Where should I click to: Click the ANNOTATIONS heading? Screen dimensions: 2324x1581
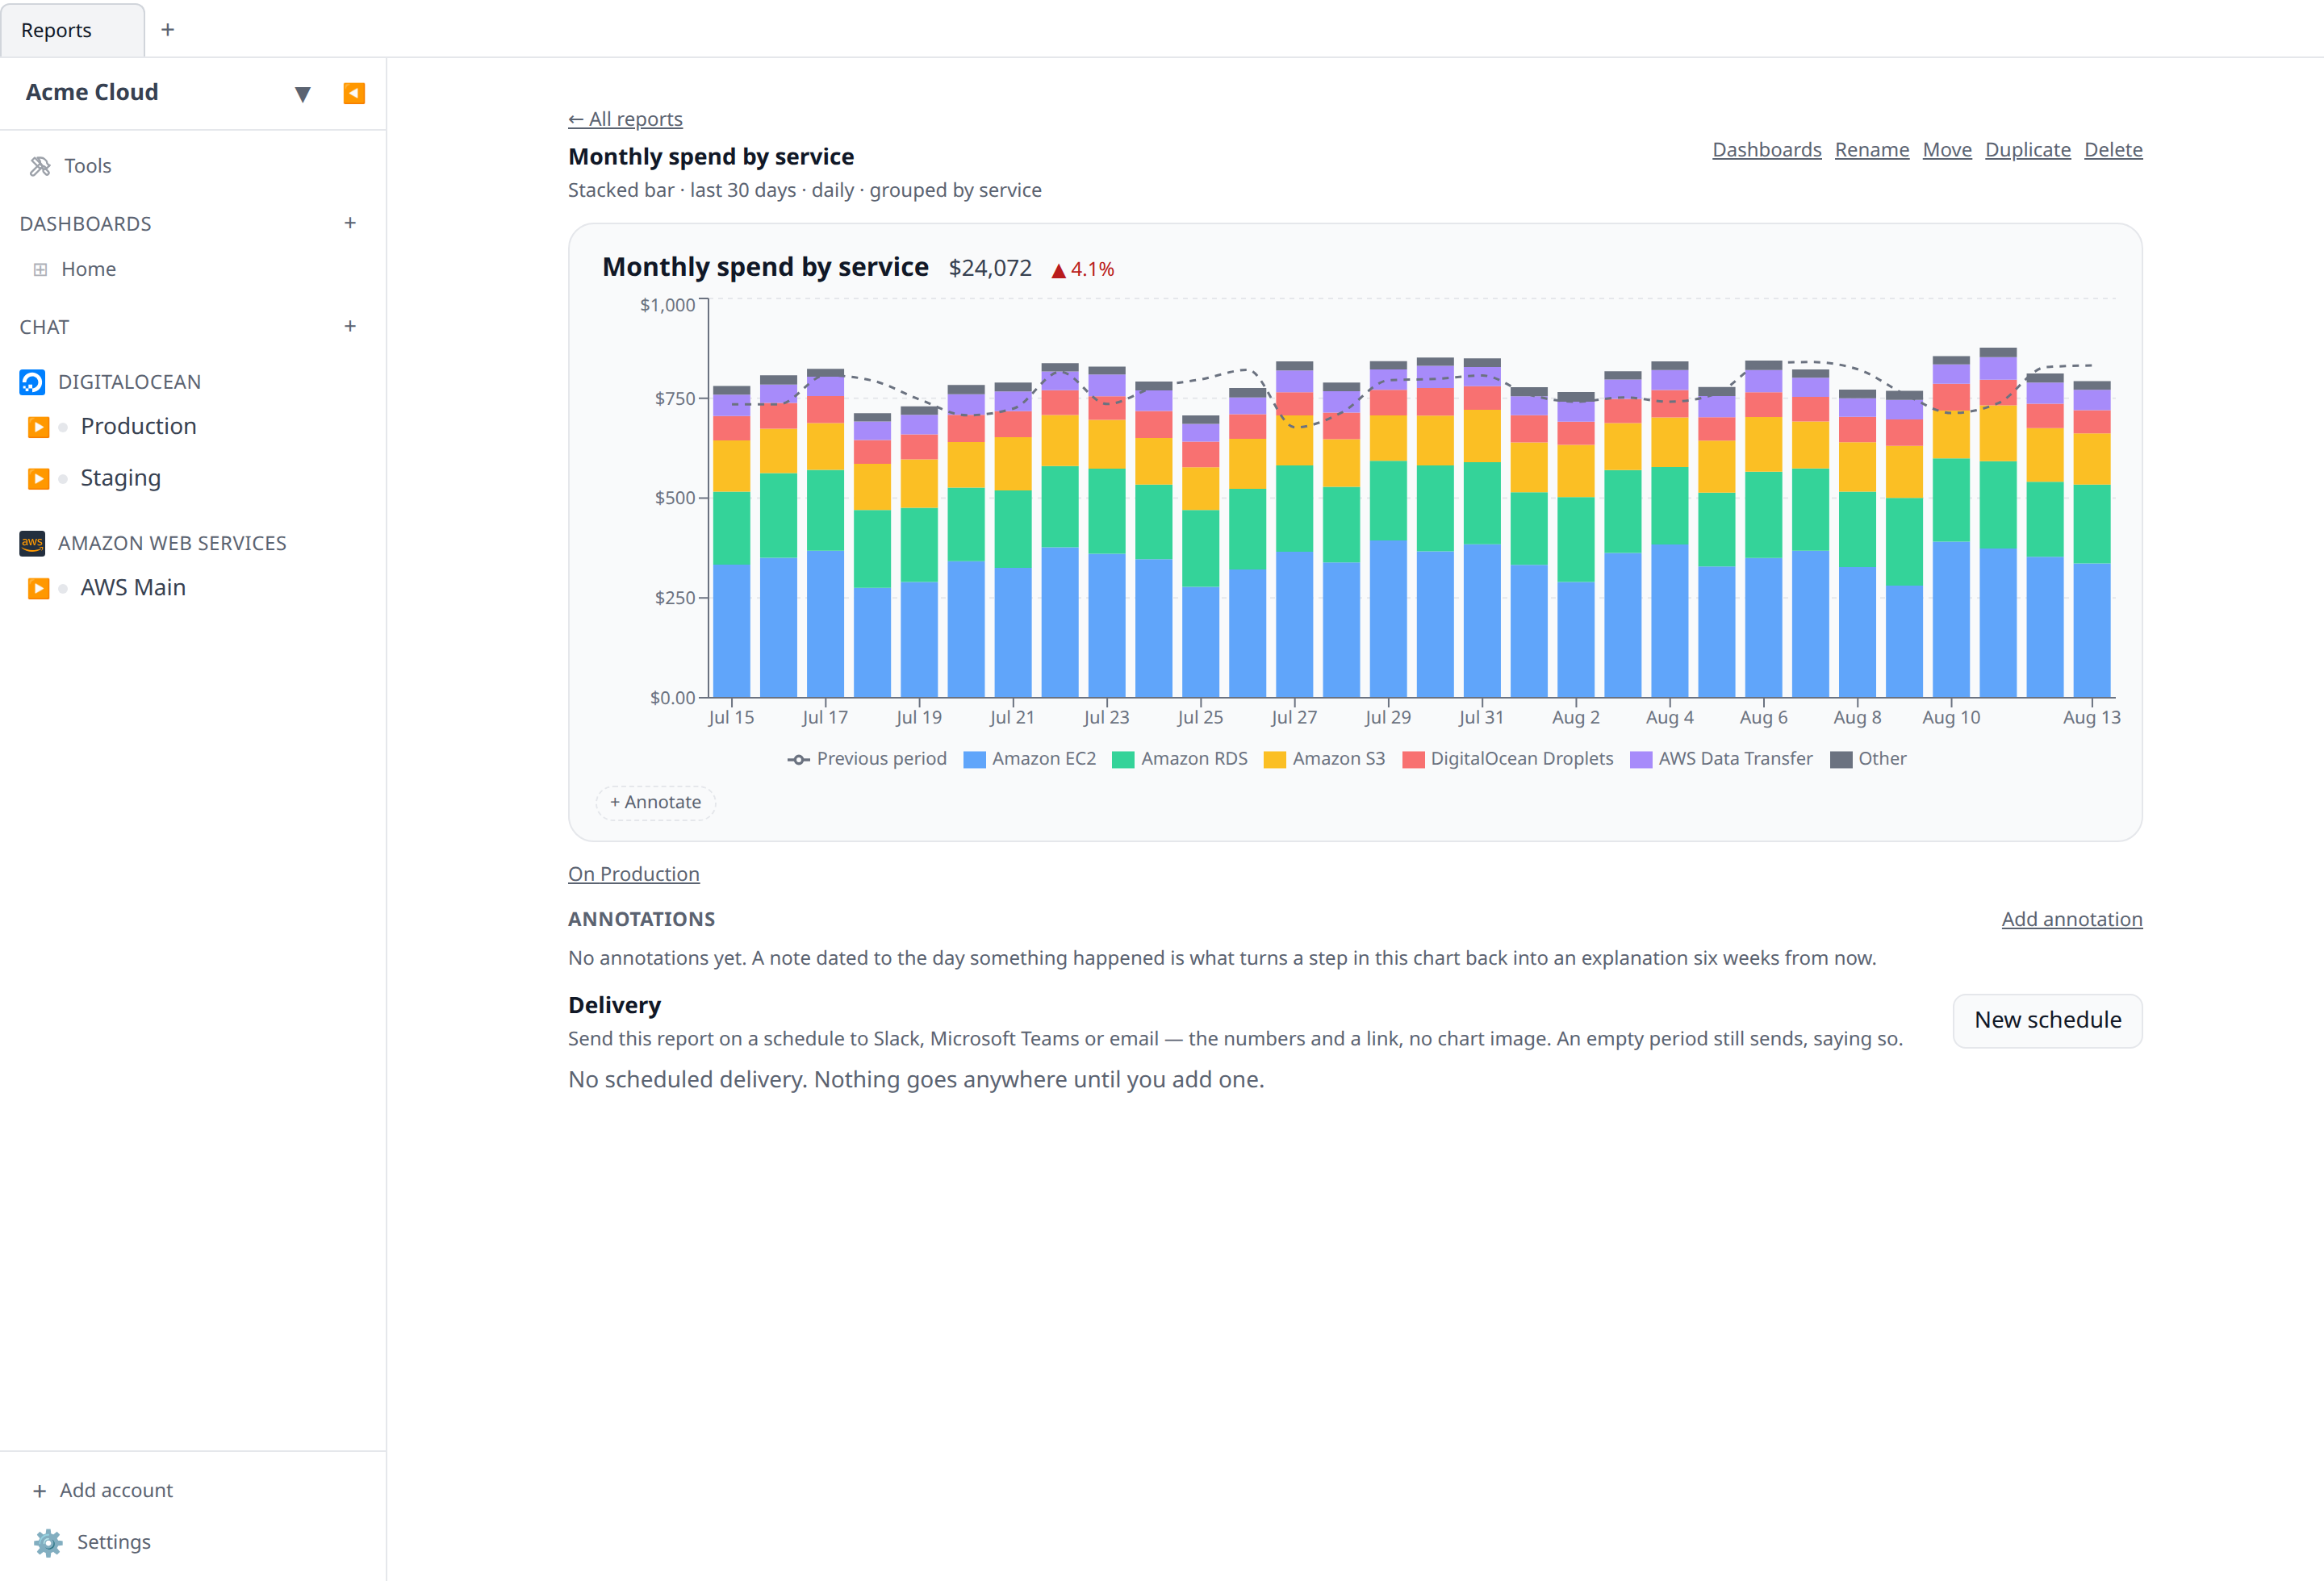point(642,920)
